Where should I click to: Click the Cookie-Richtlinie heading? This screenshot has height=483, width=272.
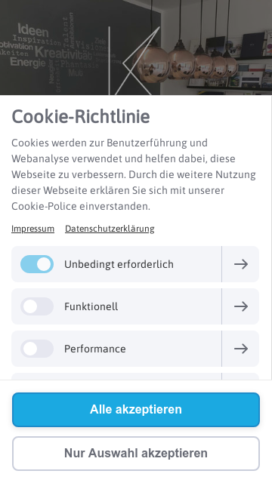pyautogui.click(x=81, y=116)
